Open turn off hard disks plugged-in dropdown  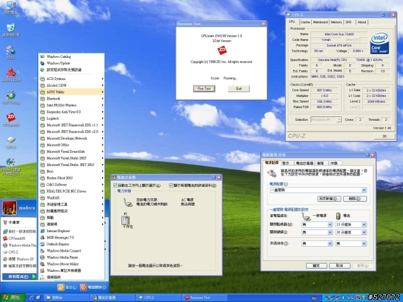click(330, 232)
